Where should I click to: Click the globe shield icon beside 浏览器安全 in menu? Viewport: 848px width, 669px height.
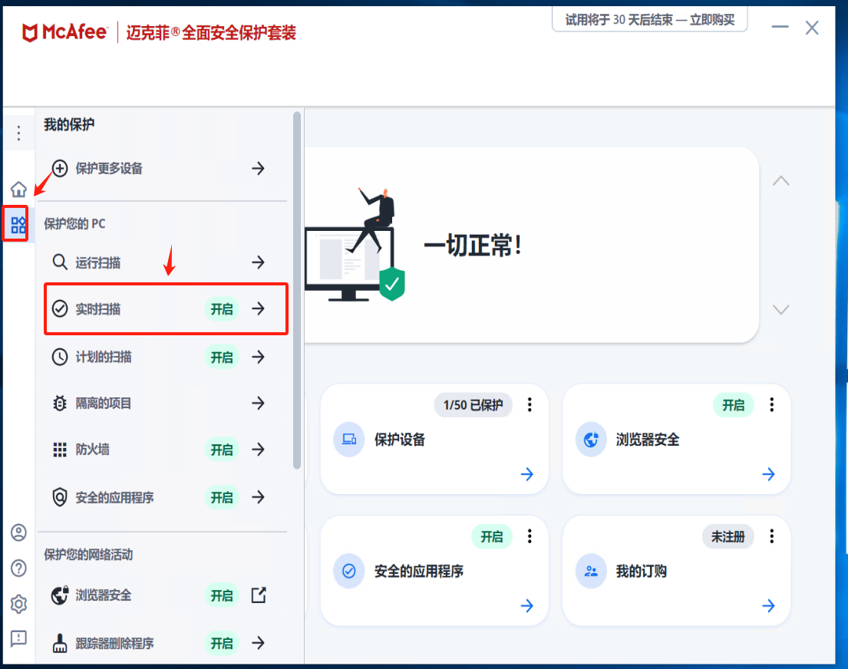point(60,595)
